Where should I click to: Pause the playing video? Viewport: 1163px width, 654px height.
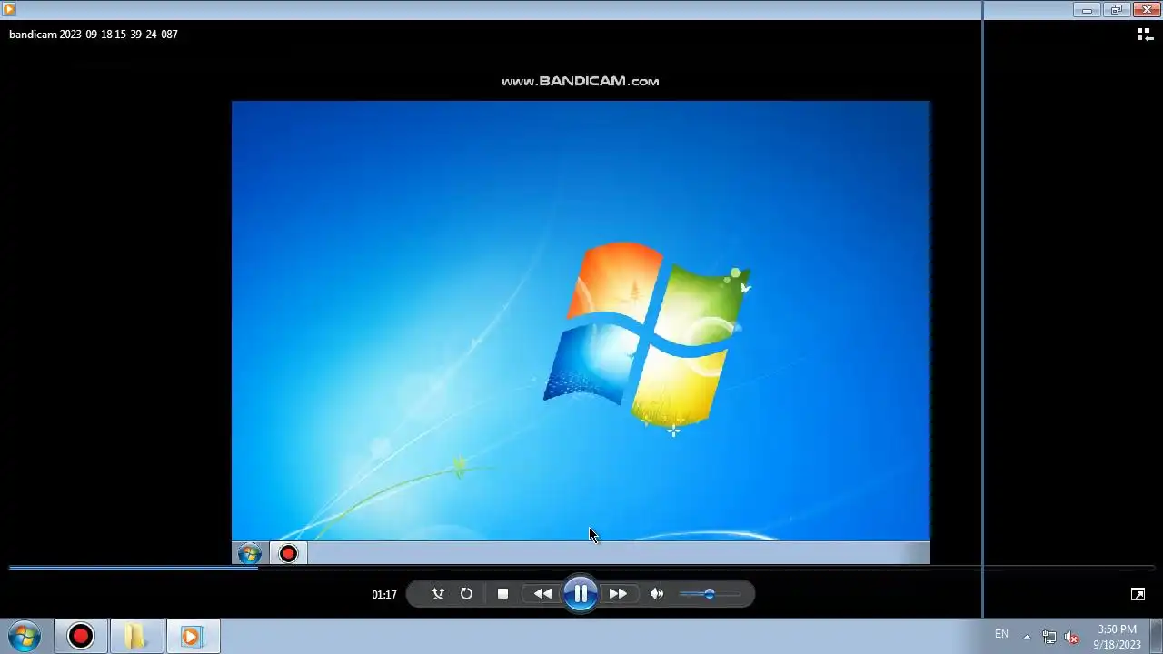tap(580, 594)
